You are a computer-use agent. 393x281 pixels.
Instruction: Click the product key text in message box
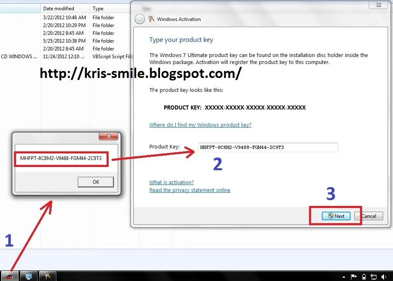coord(61,158)
